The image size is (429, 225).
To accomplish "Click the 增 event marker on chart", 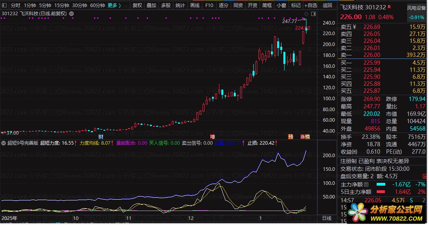I will (x=212, y=137).
